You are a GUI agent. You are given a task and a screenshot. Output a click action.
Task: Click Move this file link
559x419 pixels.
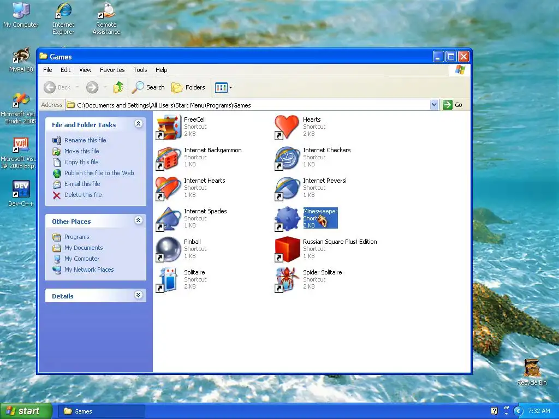[82, 152]
